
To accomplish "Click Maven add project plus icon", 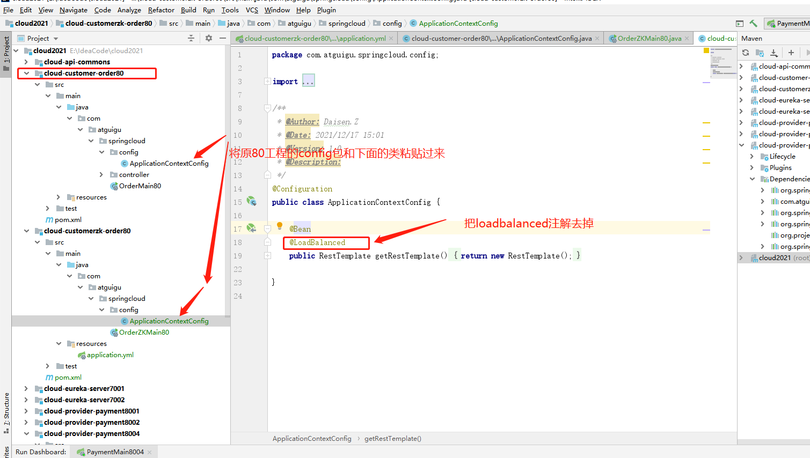I will [791, 53].
